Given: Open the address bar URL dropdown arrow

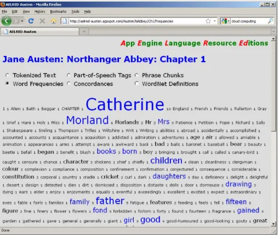Looking at the screenshot, I should tap(215, 21).
